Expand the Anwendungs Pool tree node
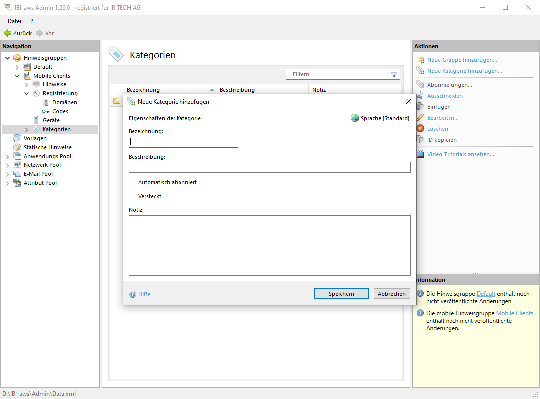This screenshot has height=399, width=540. click(8, 156)
